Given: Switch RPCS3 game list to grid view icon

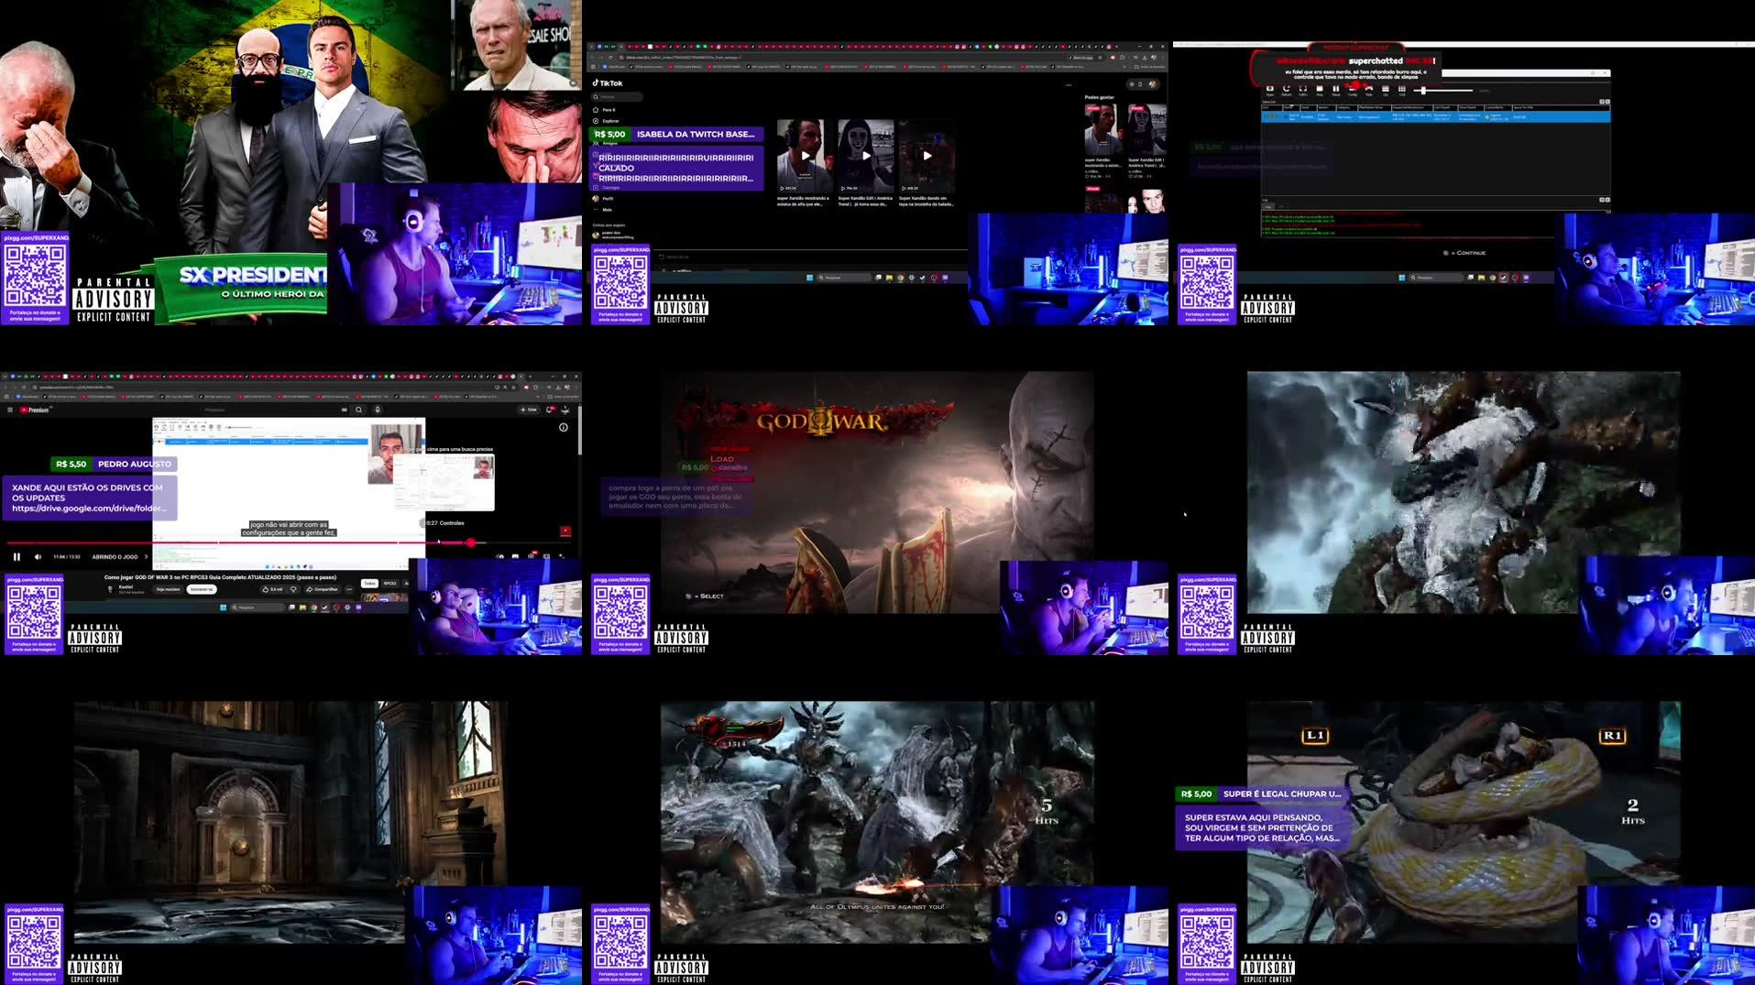Looking at the screenshot, I should (1402, 90).
